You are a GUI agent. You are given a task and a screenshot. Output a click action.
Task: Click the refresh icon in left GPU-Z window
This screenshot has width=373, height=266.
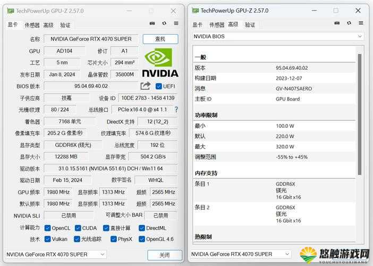pyautogui.click(x=164, y=23)
